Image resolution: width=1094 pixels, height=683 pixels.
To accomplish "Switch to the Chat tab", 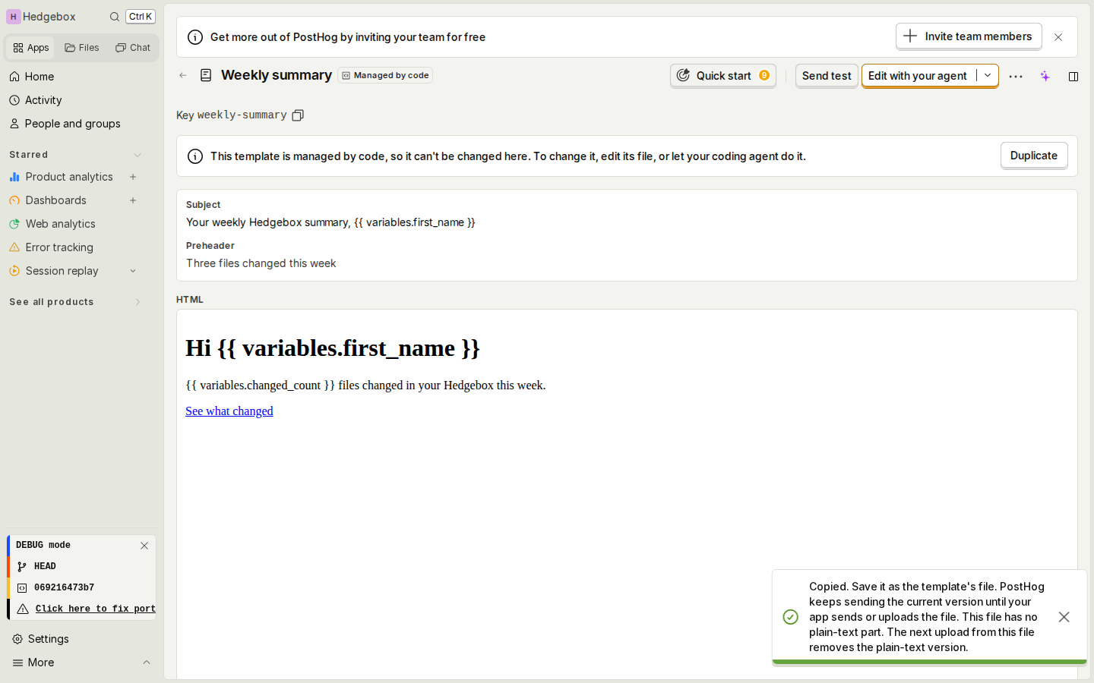I will [133, 48].
